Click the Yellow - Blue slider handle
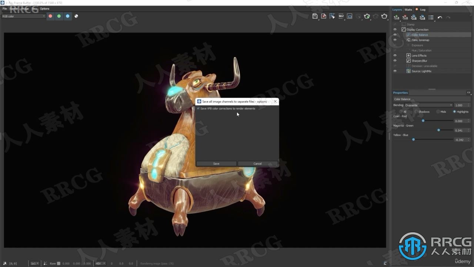 [413, 139]
